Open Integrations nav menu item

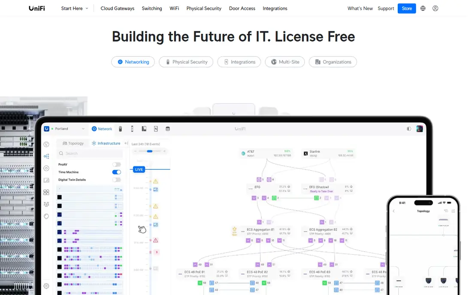coord(275,9)
